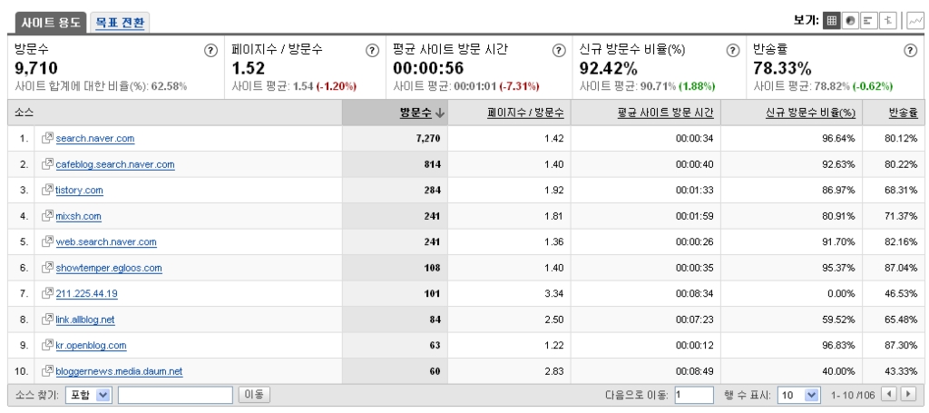Sort by 평균 사이트 방문 시간 column

(665, 112)
